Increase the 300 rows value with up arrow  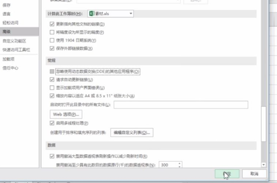180,163
